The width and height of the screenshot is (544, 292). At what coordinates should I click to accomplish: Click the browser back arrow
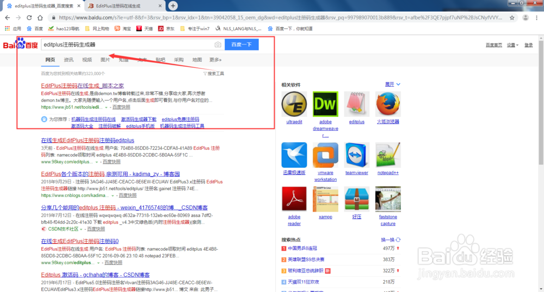tap(8, 18)
